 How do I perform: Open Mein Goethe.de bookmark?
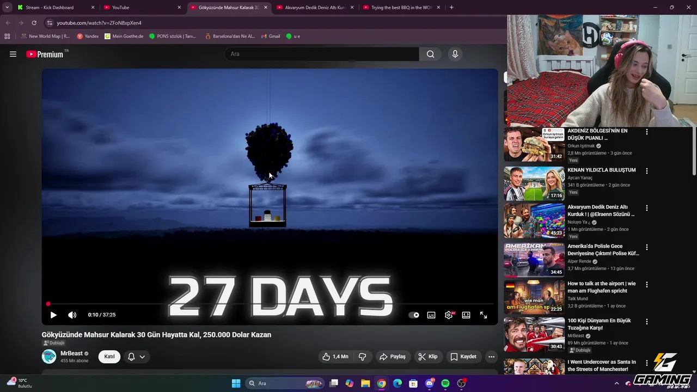click(124, 36)
